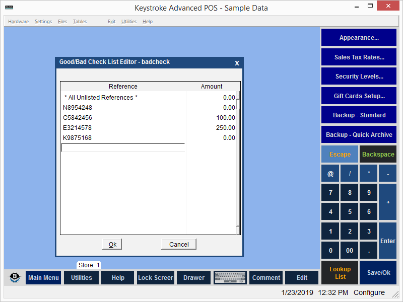Click the Reference column header
403x302 pixels.
pyautogui.click(x=123, y=86)
